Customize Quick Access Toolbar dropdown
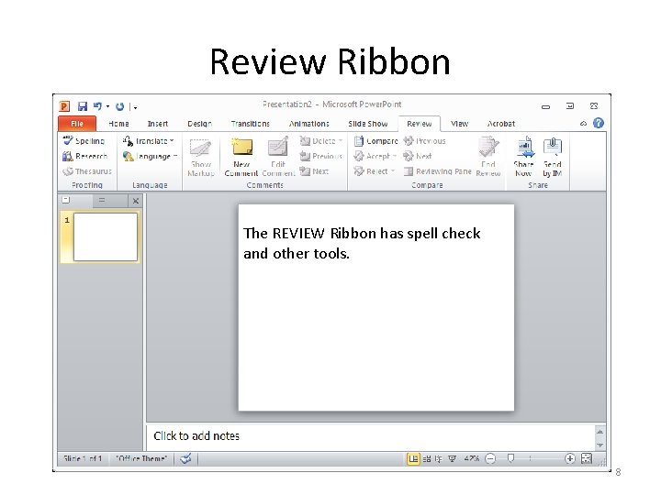This screenshot has width=661, height=495. 135,108
